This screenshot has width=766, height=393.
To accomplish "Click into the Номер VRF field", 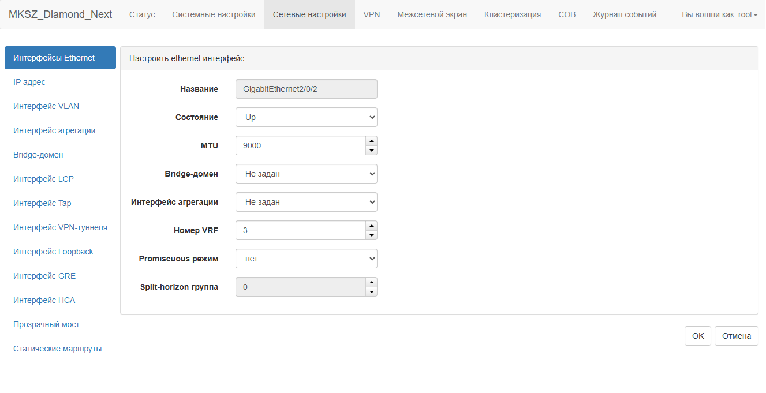I will (x=301, y=230).
